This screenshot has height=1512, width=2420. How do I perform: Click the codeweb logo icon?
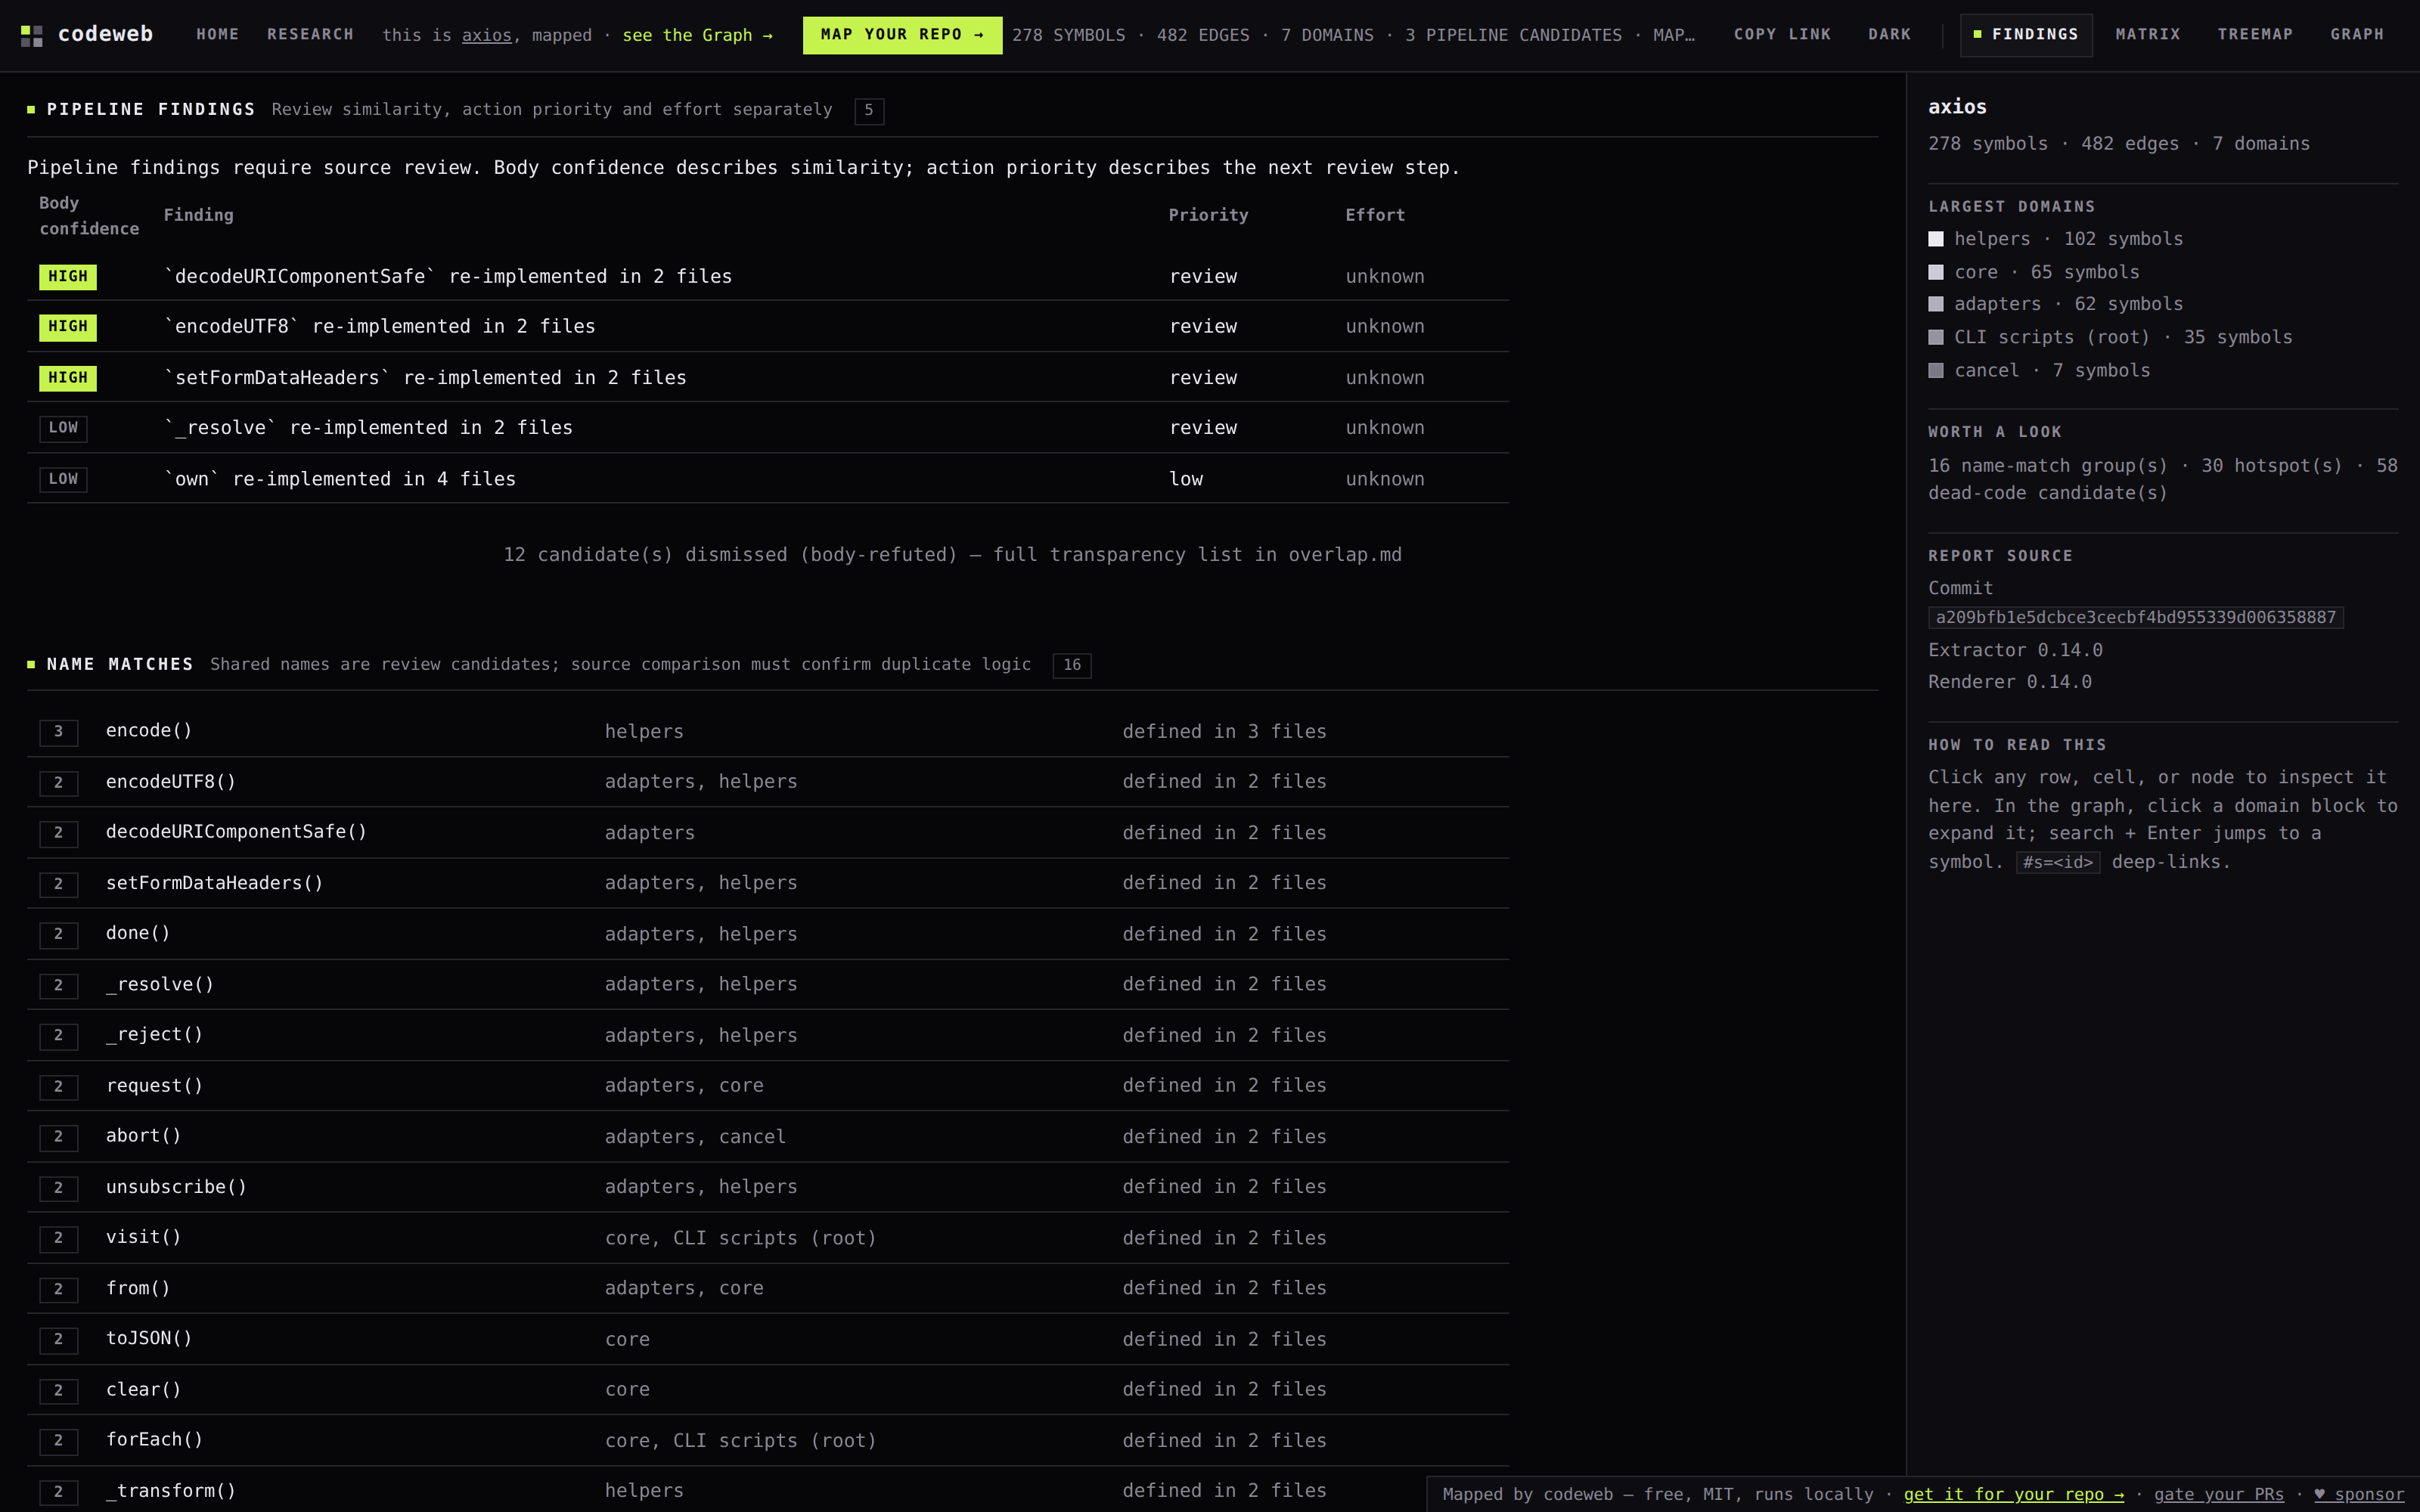coord(32,36)
